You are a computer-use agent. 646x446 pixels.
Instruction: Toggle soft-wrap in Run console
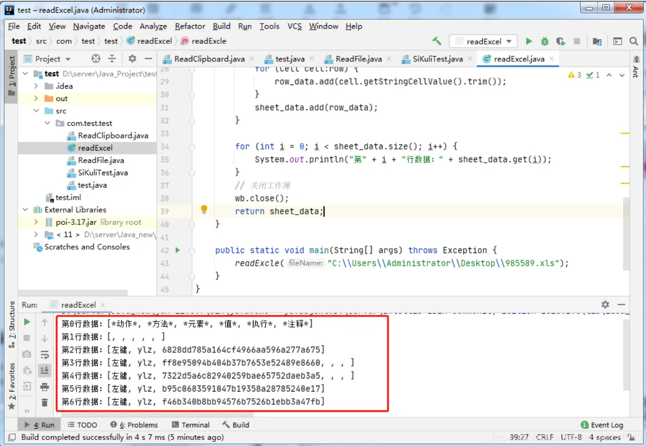45,354
